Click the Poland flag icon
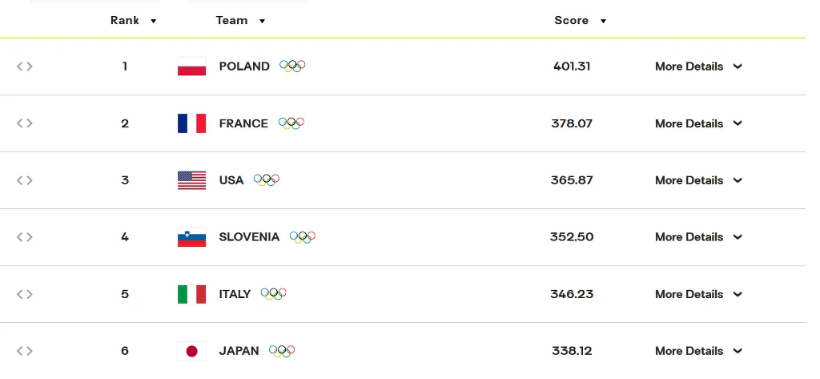This screenshot has width=820, height=379. click(191, 67)
